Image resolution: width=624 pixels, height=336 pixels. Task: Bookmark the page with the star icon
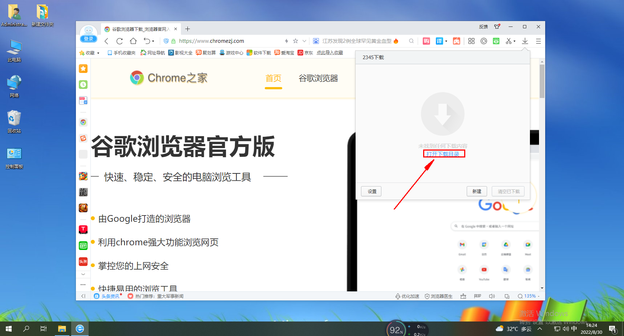click(x=296, y=41)
